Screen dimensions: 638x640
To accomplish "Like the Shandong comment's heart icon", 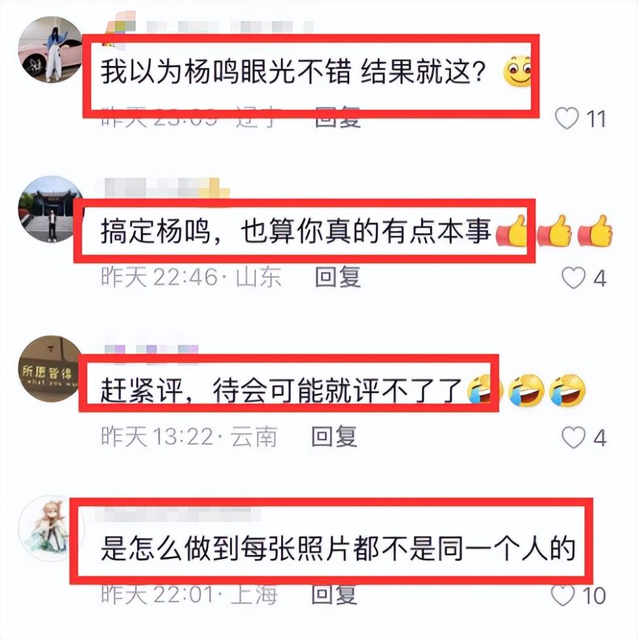I will point(573,278).
